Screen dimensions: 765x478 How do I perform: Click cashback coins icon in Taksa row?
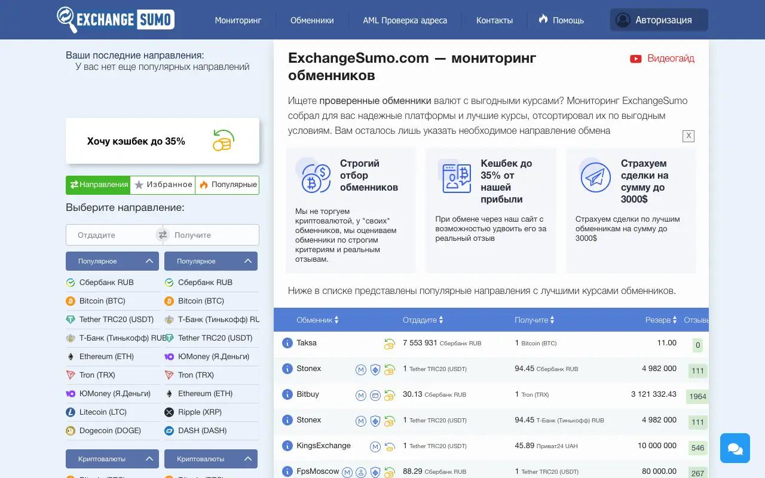[x=389, y=344]
